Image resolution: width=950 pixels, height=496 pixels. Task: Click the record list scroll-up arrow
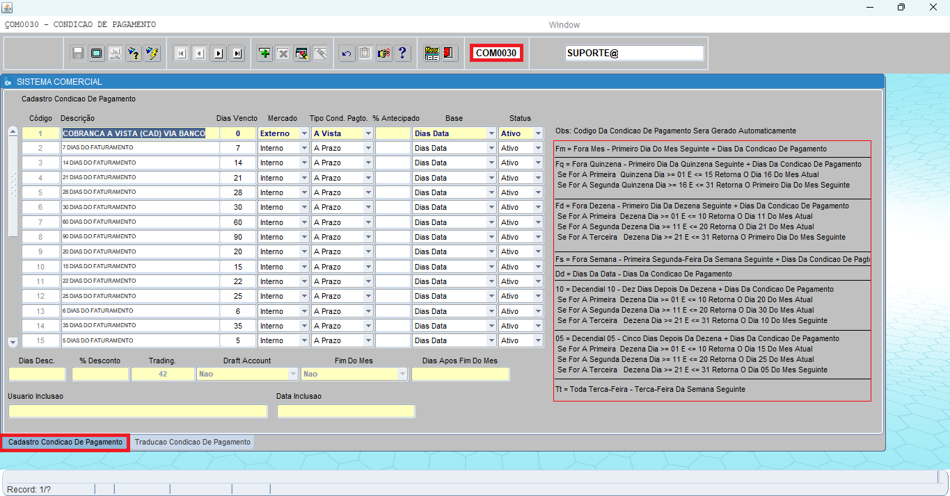click(13, 132)
